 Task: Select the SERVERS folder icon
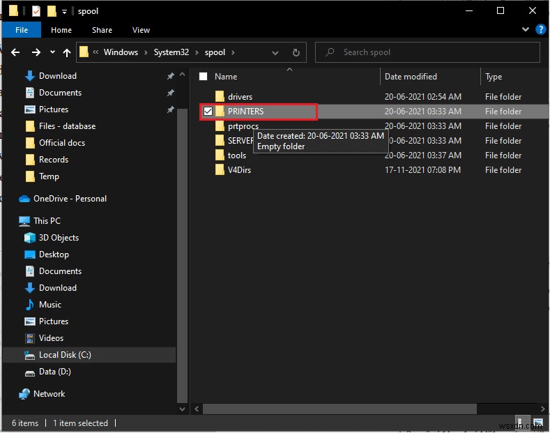[220, 140]
